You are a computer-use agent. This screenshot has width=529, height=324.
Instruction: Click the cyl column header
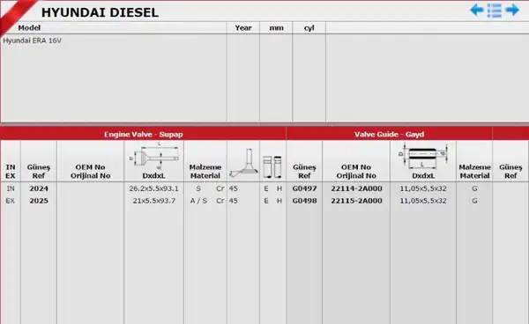click(x=309, y=28)
